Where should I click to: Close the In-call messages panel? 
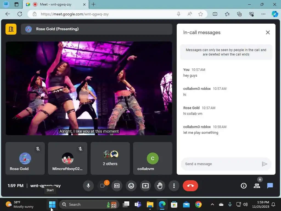[268, 32]
